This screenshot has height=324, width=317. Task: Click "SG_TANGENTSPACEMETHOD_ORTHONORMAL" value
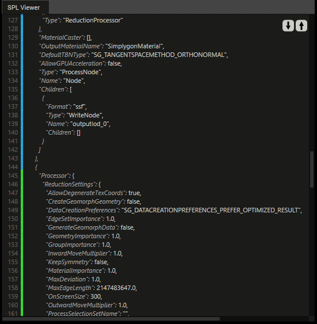(x=159, y=55)
